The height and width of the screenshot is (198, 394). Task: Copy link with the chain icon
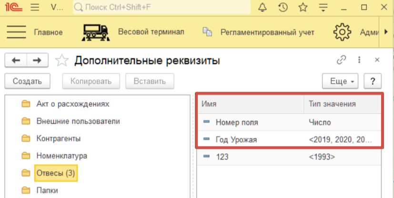[x=341, y=60]
